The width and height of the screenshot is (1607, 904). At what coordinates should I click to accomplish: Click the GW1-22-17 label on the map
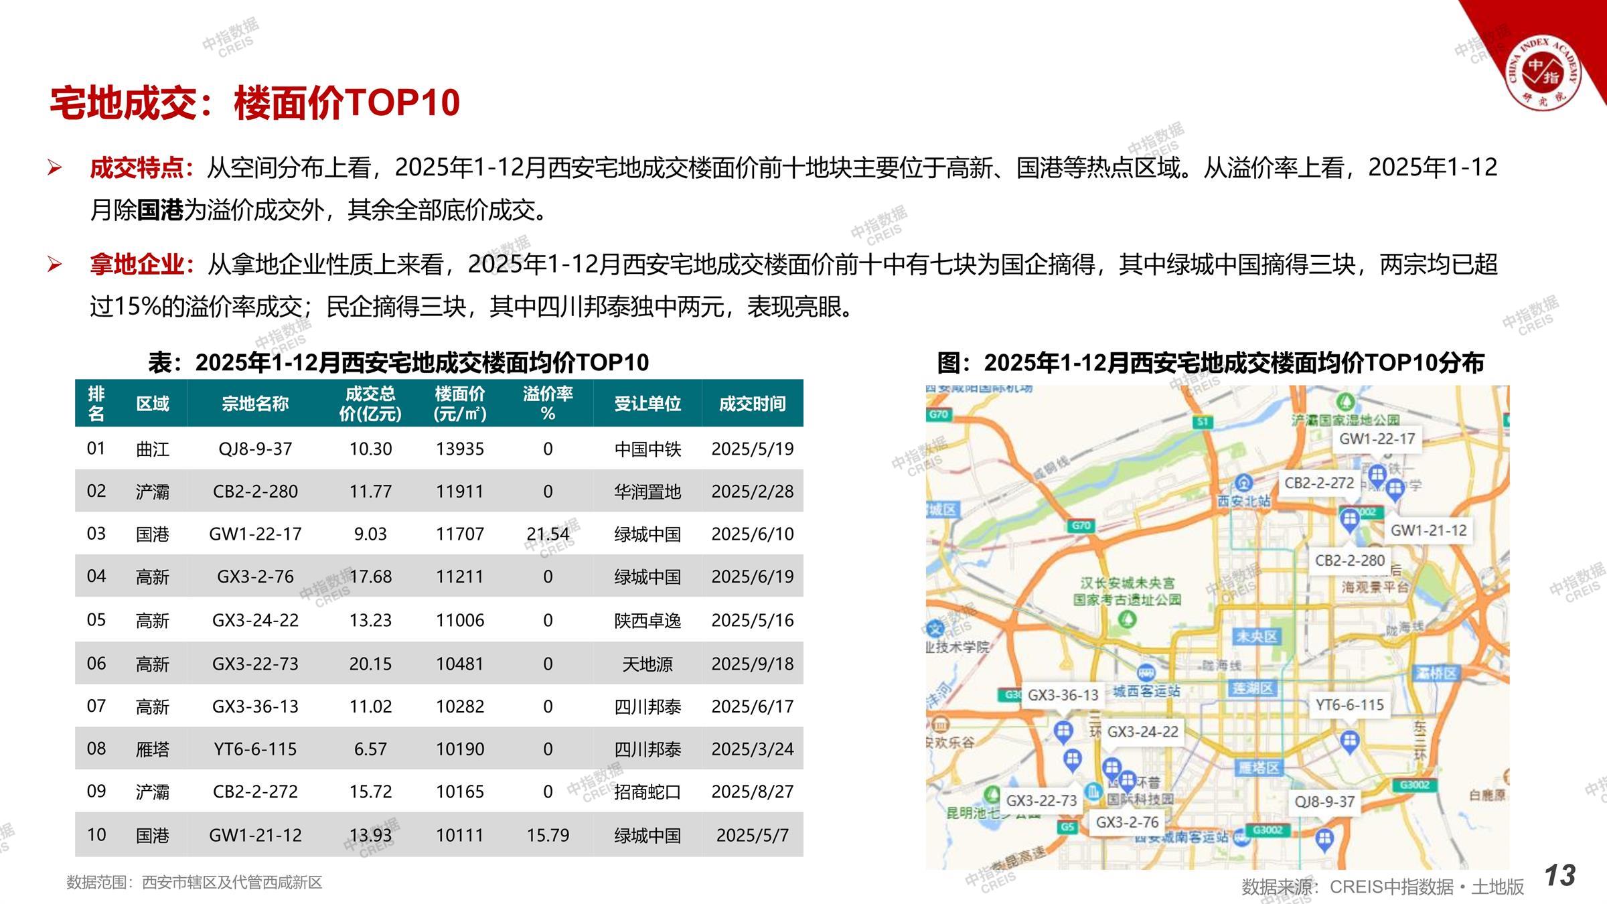tap(1377, 439)
